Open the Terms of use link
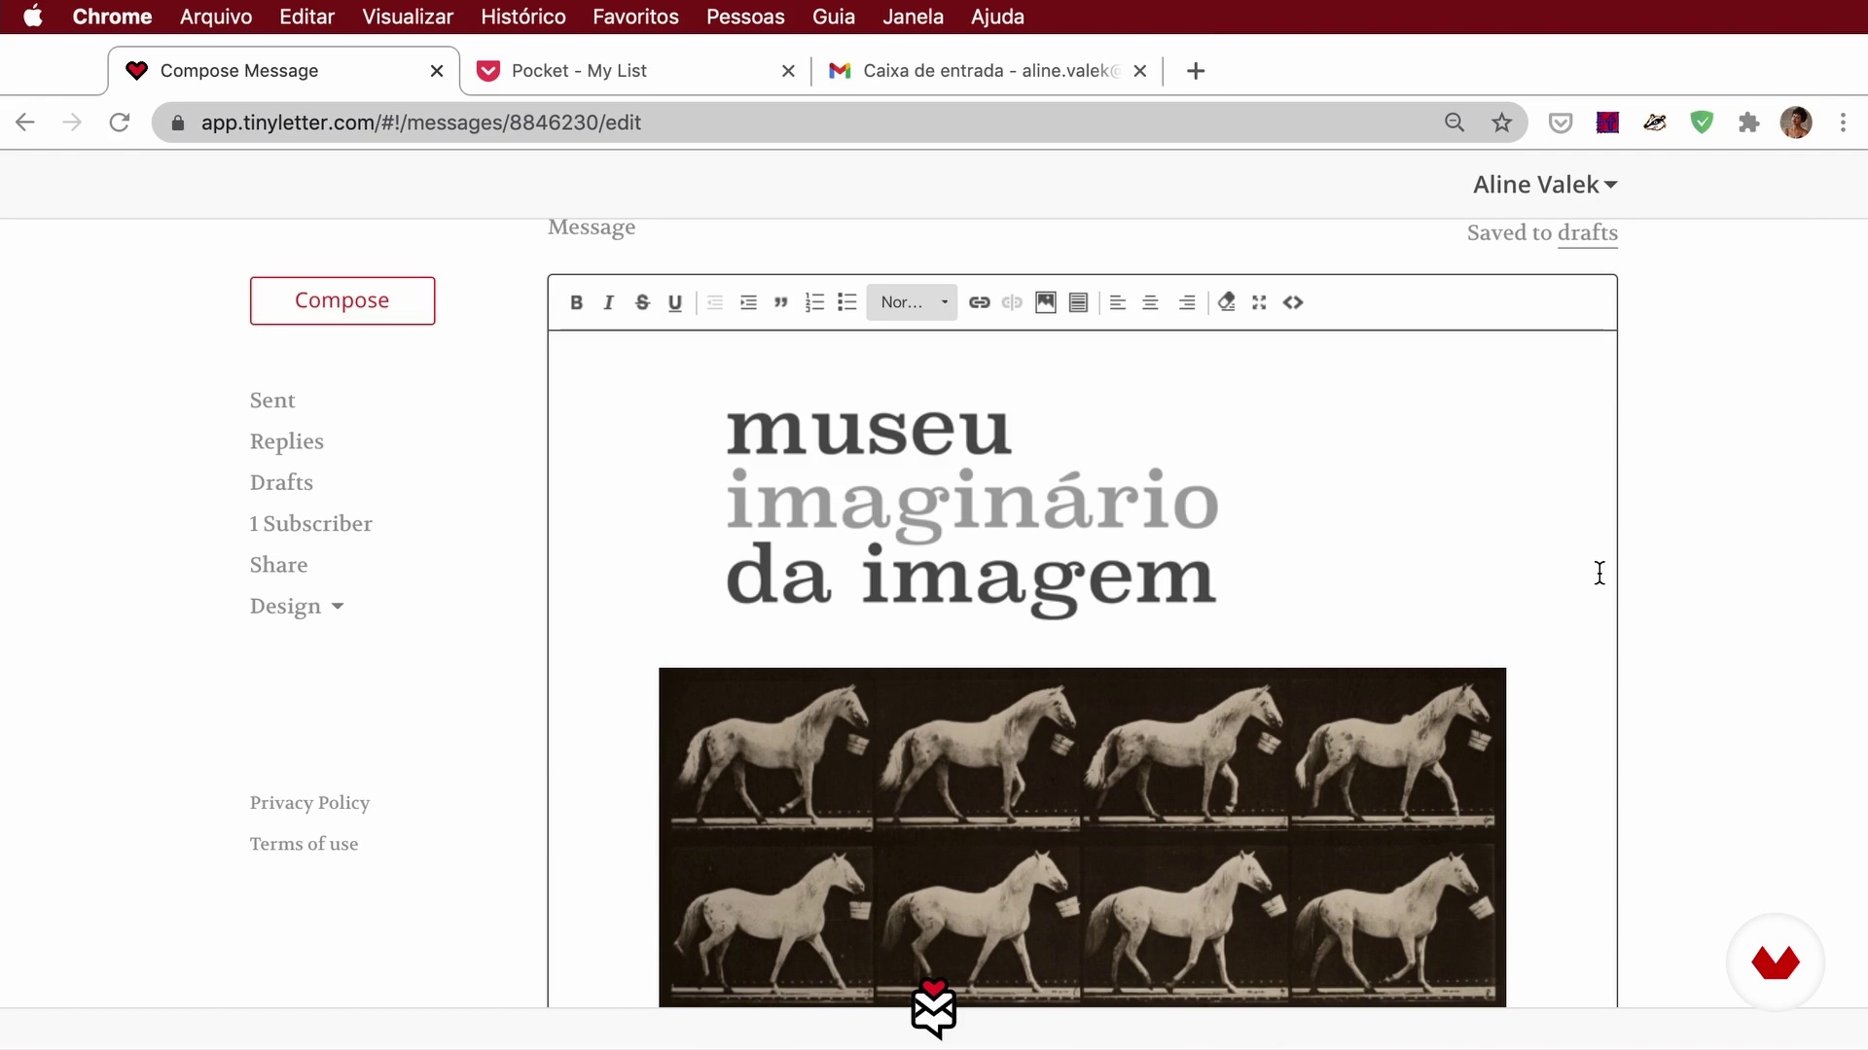 (x=304, y=844)
